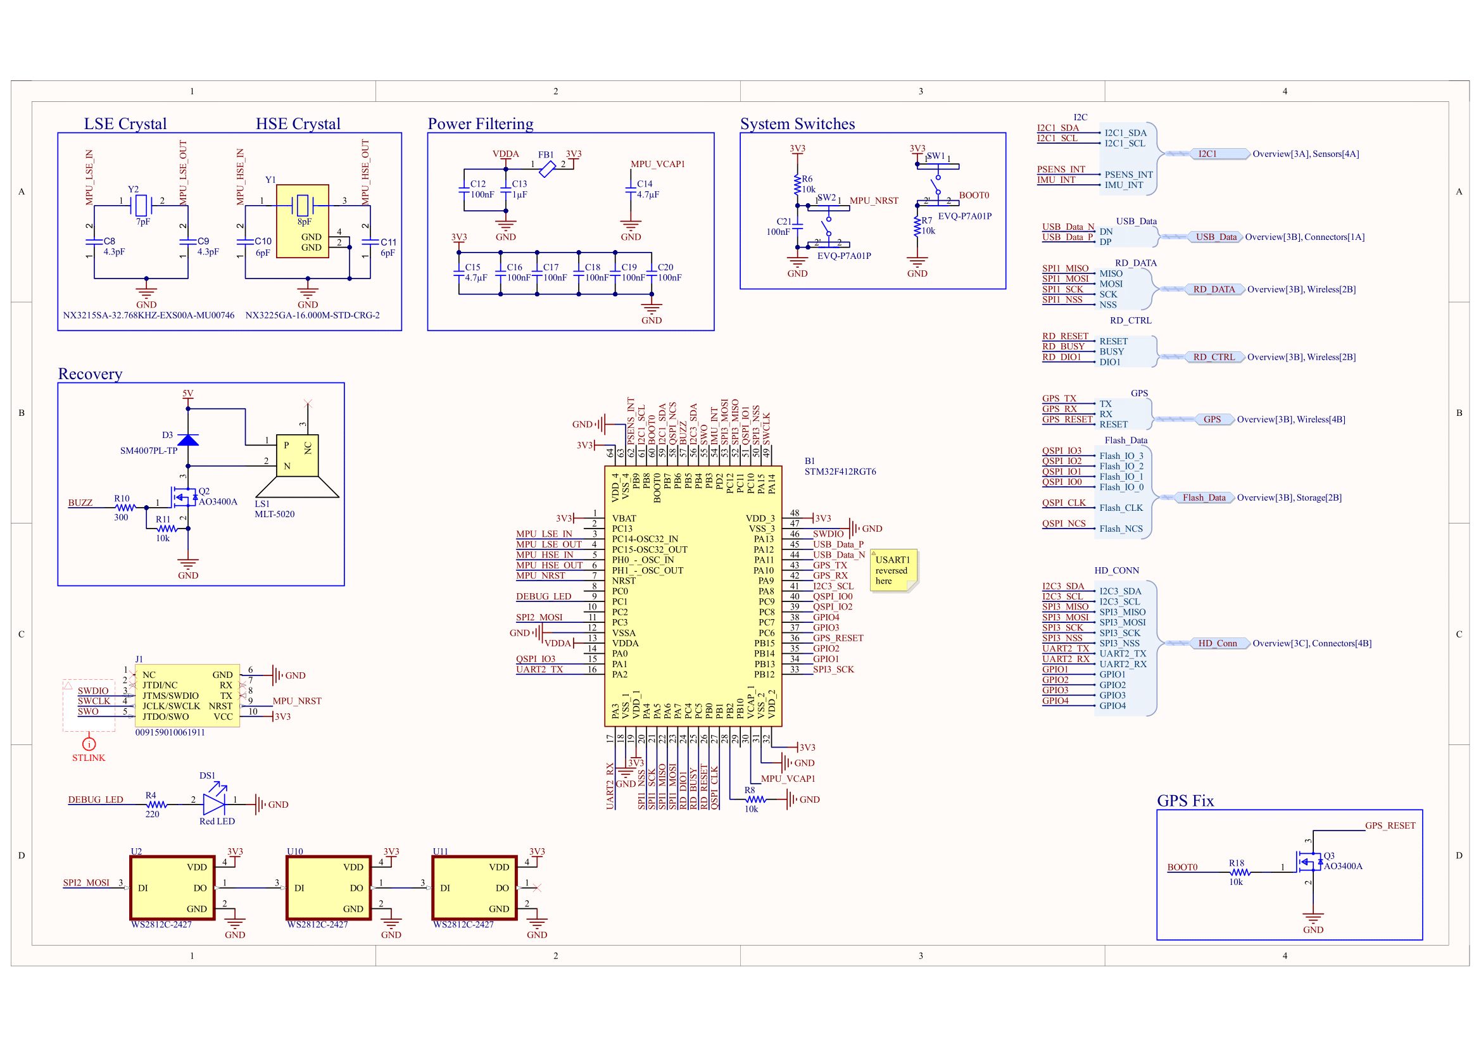Click the MPU_VCAP1 label near C14
The height and width of the screenshot is (1047, 1481).
pos(657,164)
